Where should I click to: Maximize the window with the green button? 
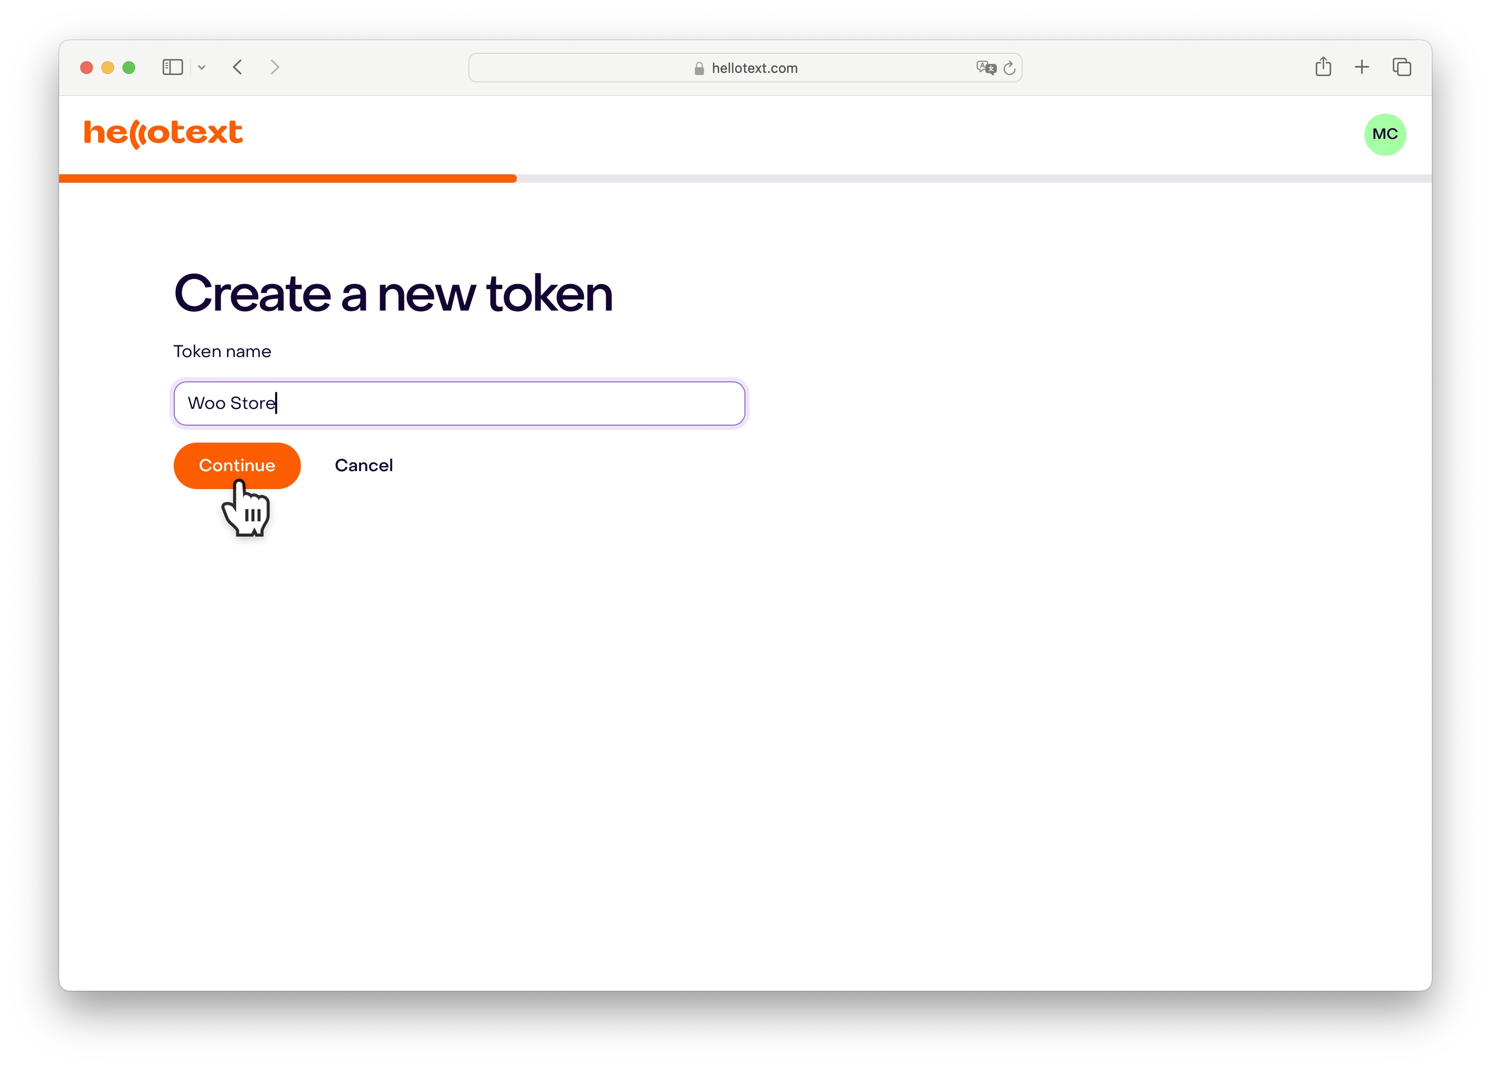tap(129, 68)
